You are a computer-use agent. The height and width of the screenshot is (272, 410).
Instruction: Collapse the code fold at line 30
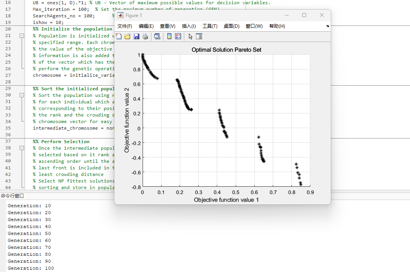pyautogui.click(x=22, y=95)
